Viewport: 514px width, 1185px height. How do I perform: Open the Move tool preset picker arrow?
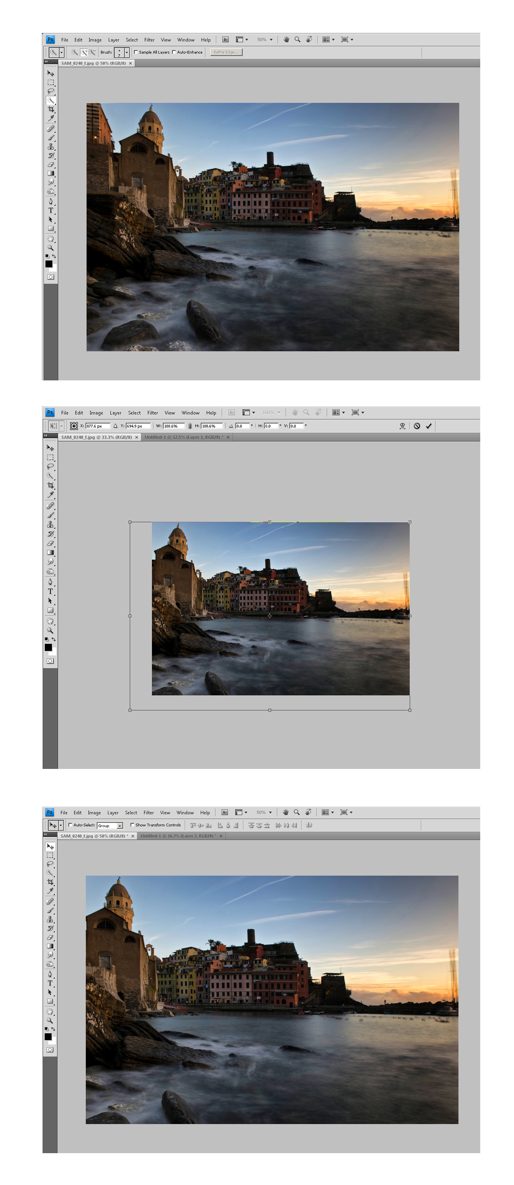[x=60, y=825]
